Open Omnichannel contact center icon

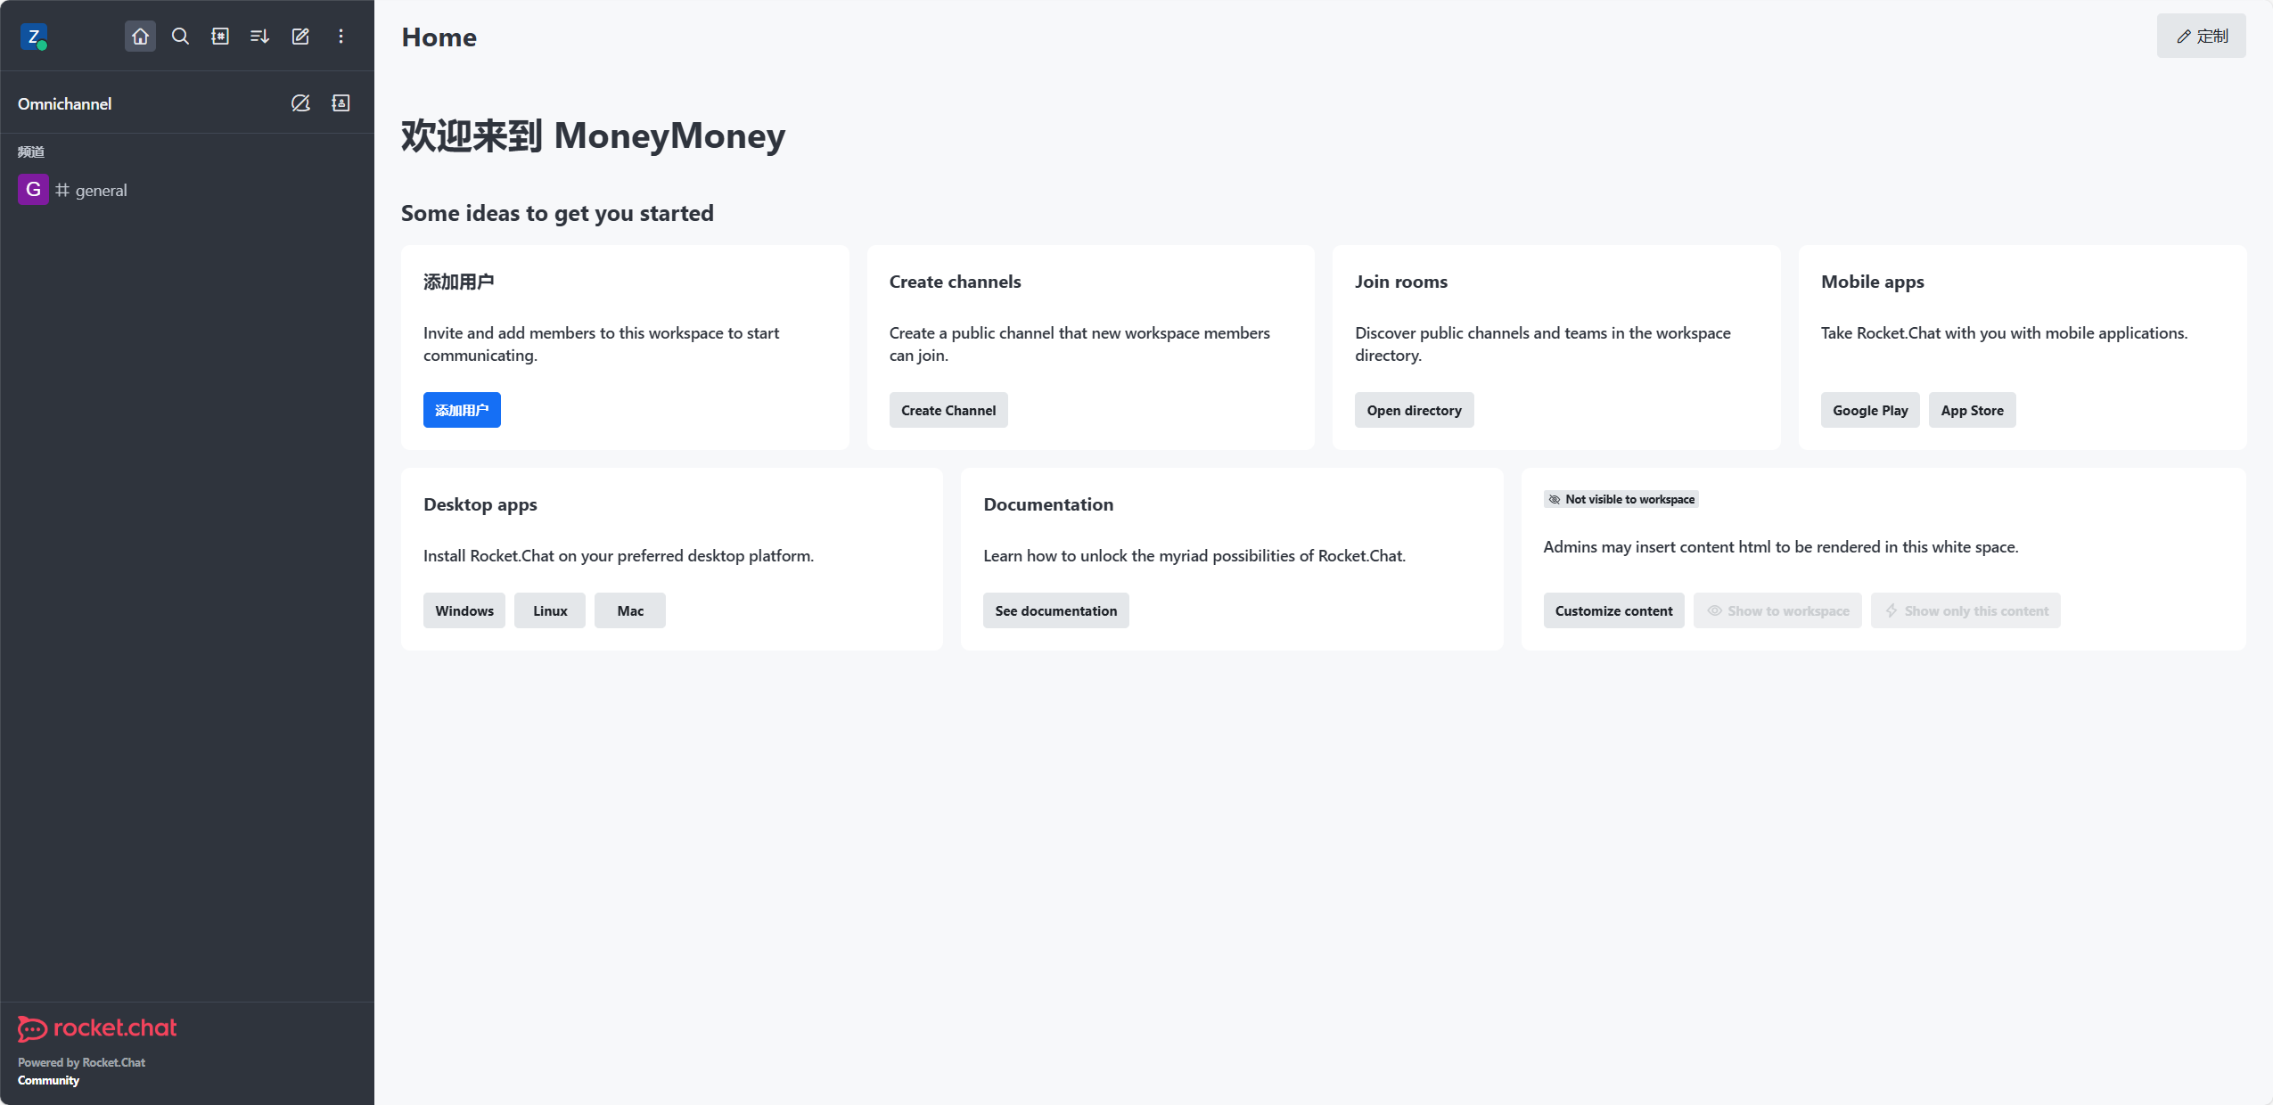[341, 103]
